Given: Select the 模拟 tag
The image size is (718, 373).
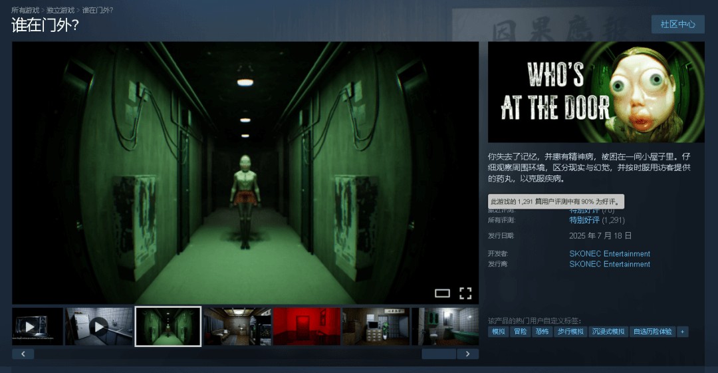Looking at the screenshot, I should click(498, 331).
